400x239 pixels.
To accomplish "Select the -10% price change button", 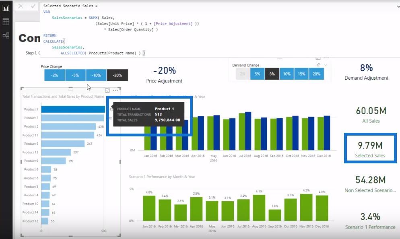I will pos(96,75).
